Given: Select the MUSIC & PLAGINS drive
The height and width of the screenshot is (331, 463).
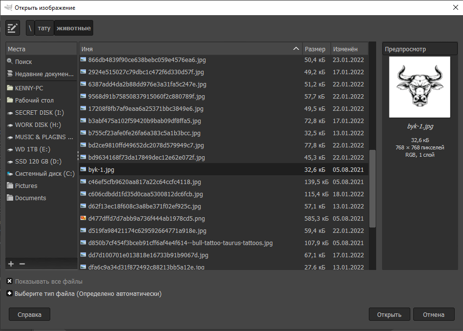Looking at the screenshot, I should tap(41, 137).
